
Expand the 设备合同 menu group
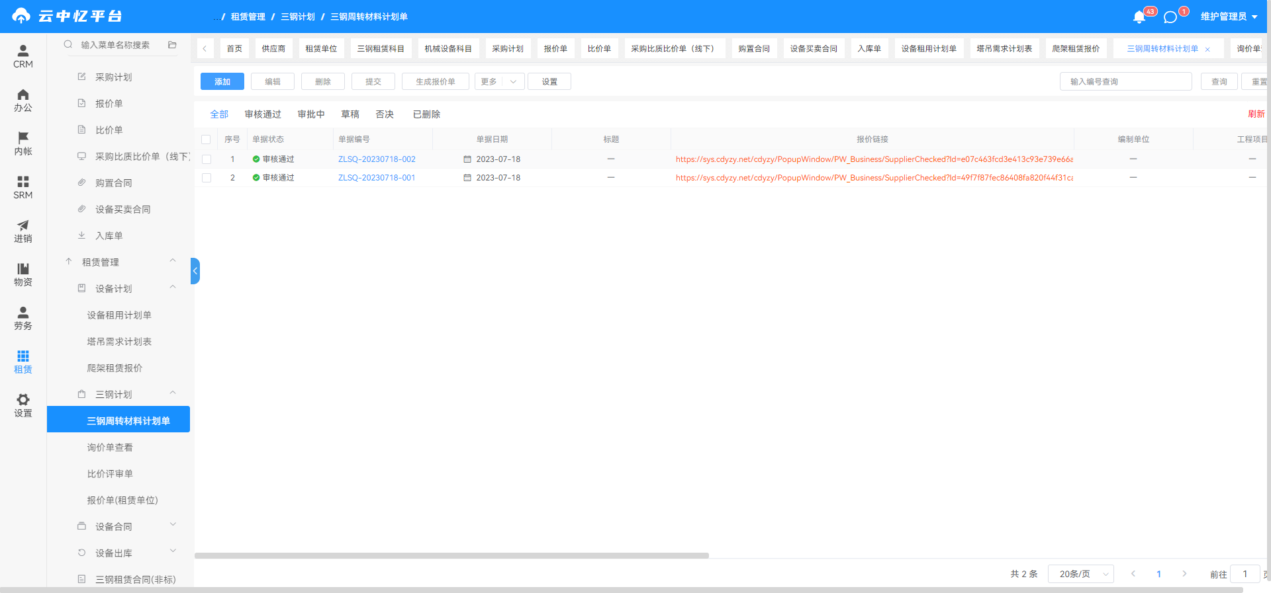[127, 526]
